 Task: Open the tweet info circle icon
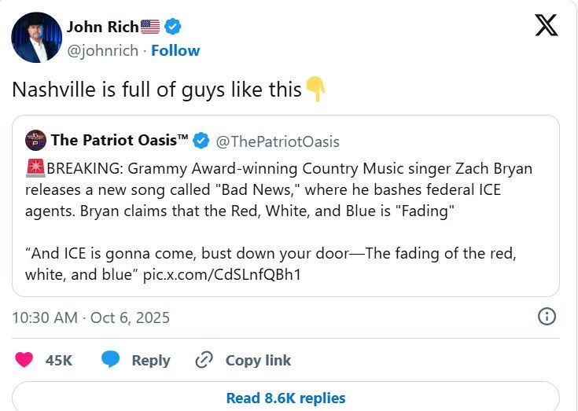click(x=547, y=317)
